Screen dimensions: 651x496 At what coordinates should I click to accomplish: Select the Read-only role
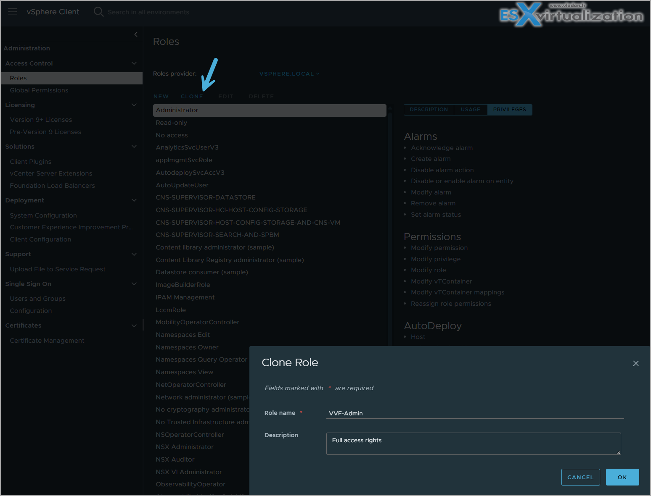point(172,123)
